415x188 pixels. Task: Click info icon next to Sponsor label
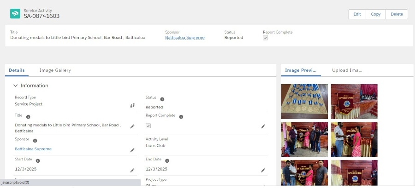coord(35,141)
